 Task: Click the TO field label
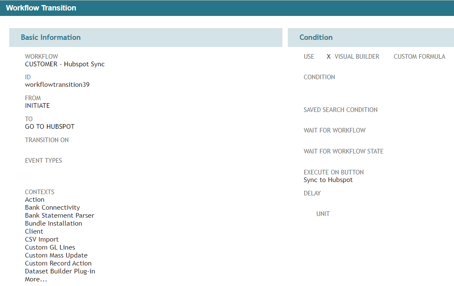click(x=29, y=119)
